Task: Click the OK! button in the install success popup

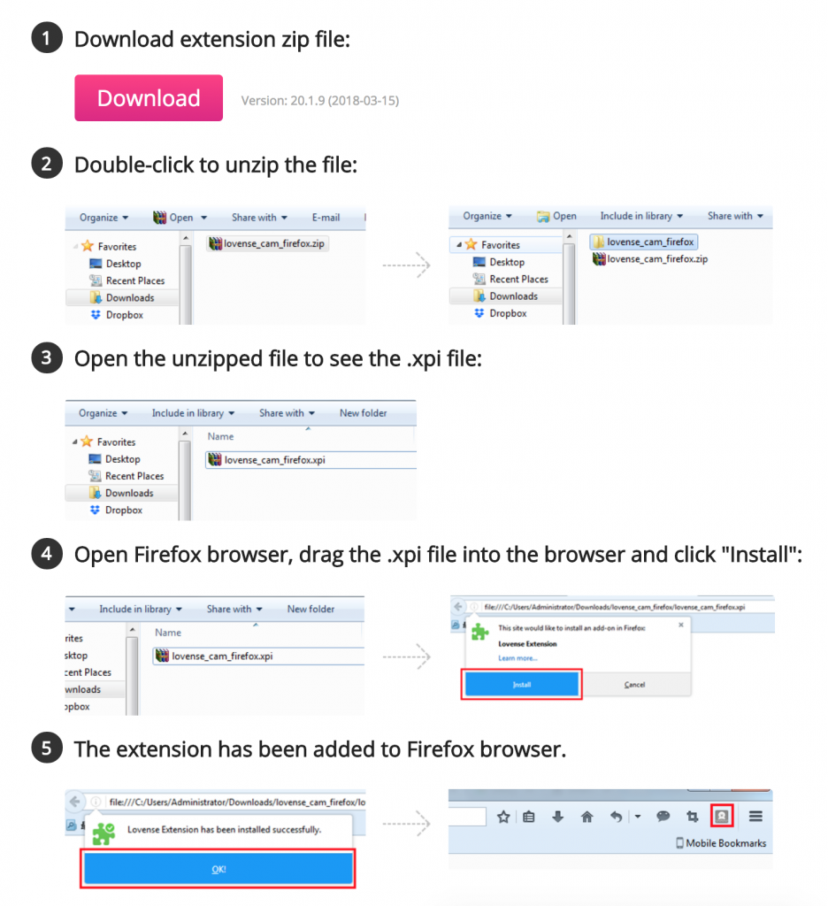Action: pyautogui.click(x=218, y=869)
